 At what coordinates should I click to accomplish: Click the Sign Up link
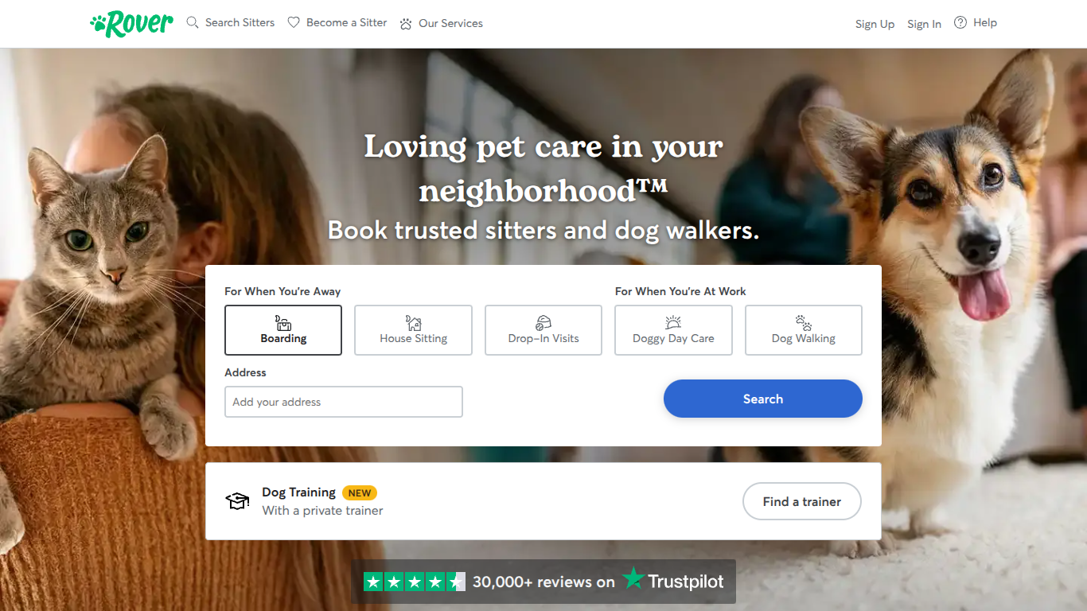click(x=875, y=24)
